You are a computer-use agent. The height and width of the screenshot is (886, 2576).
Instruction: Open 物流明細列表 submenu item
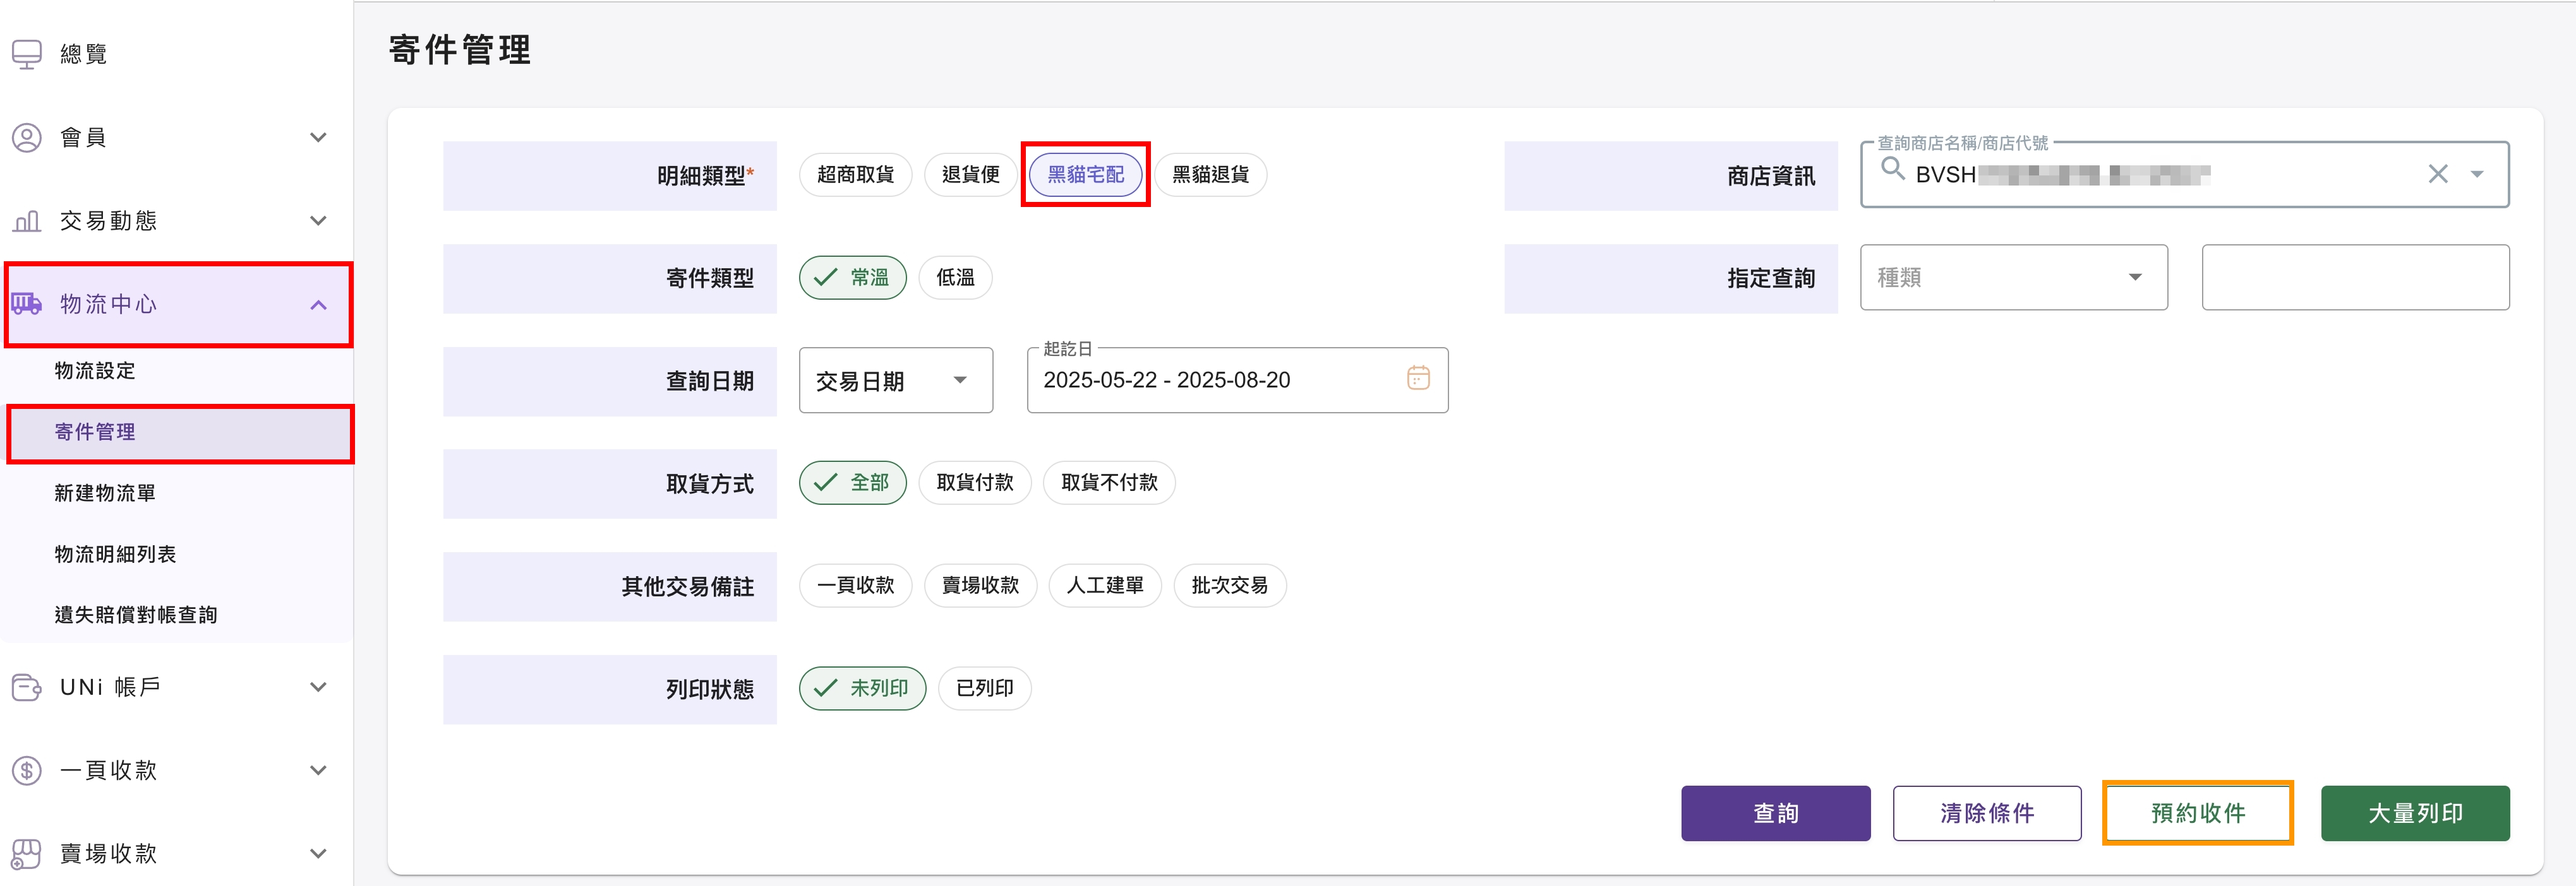coord(115,554)
